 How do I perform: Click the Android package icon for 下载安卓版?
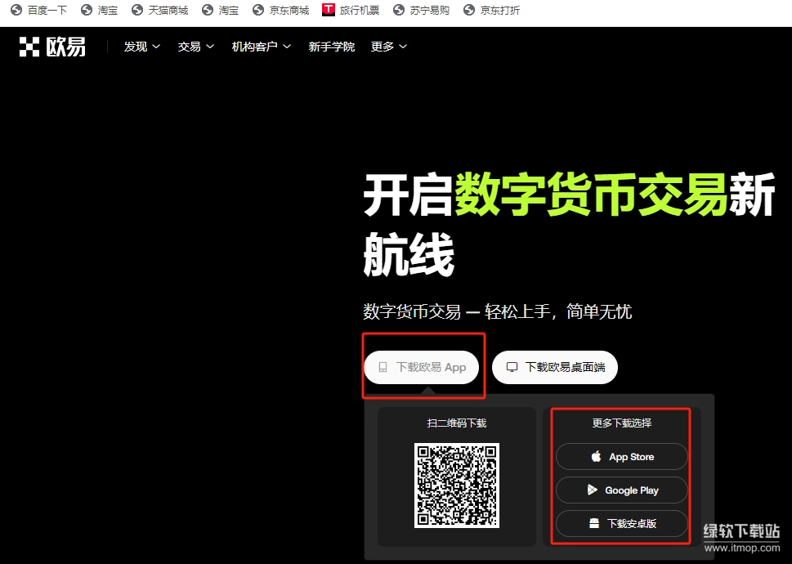pos(594,524)
